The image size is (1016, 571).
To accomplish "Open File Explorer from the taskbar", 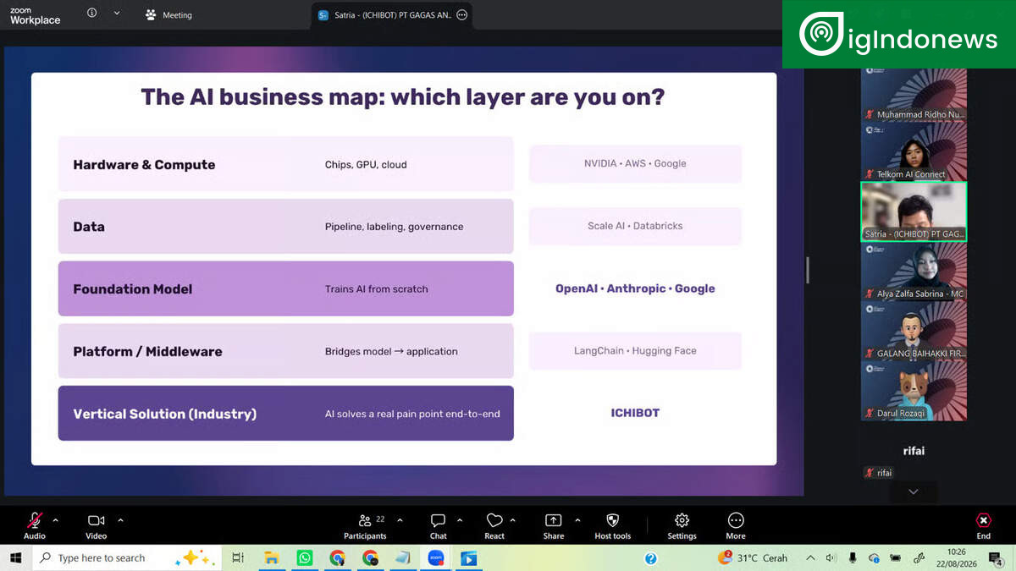I will coord(272,558).
